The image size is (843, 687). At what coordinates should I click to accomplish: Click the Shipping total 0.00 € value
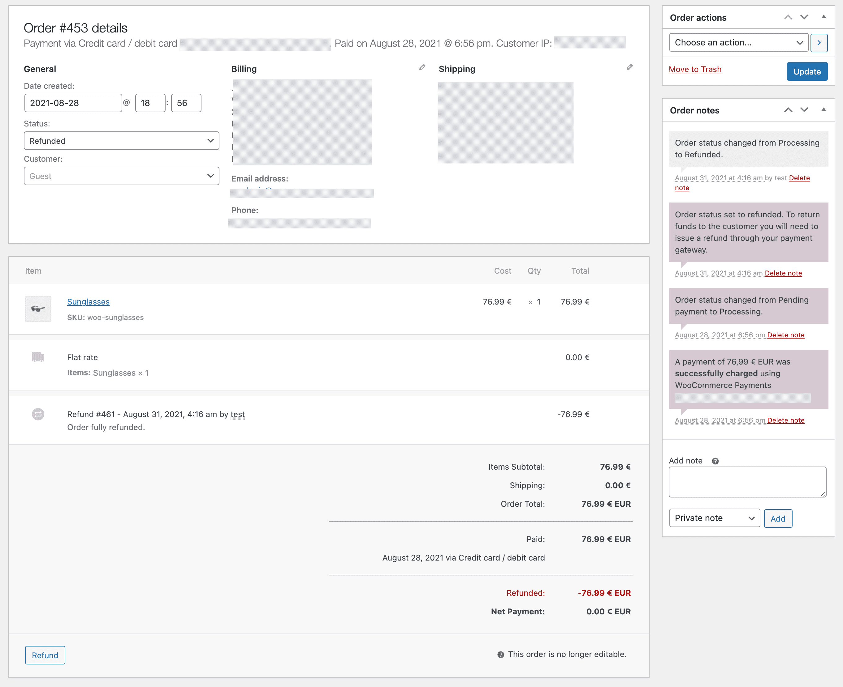(618, 485)
